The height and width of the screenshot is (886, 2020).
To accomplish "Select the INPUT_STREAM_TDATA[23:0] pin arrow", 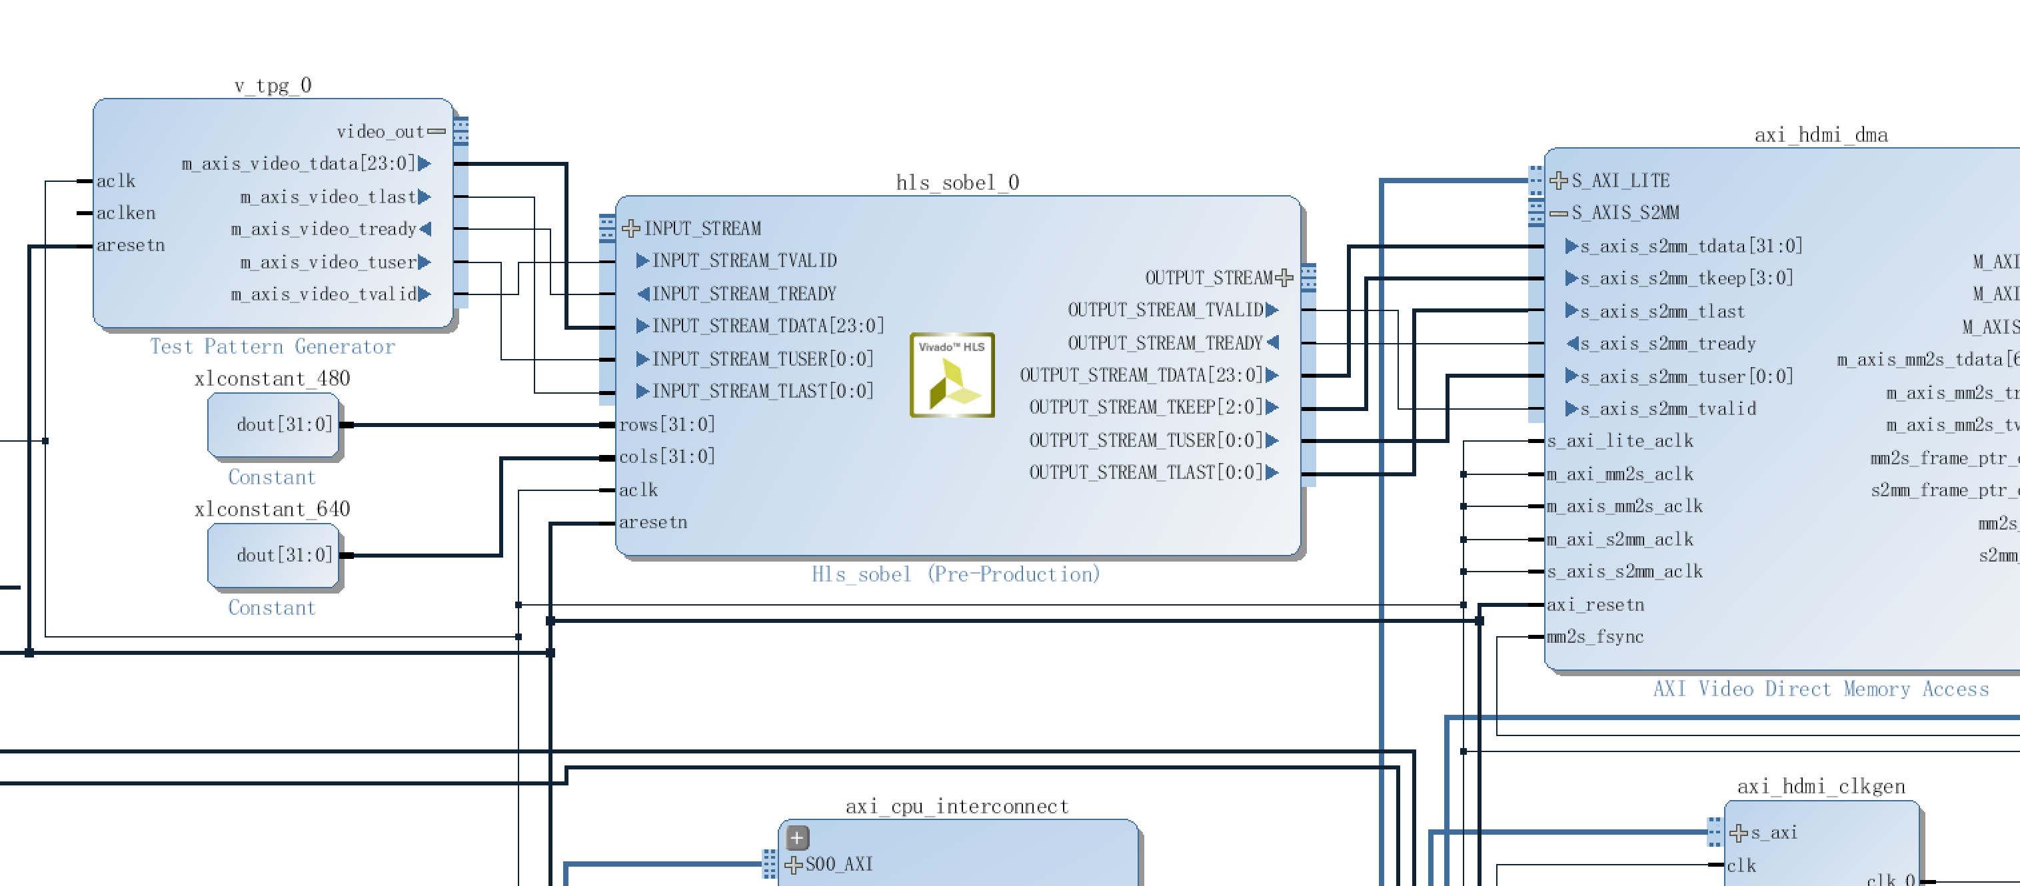I will click(x=642, y=325).
